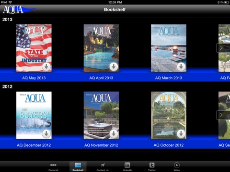Open the AQ March 2013 cover thumbnail

coord(169,48)
